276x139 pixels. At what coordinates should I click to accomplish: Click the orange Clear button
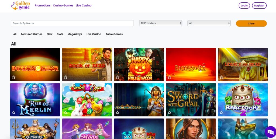251,23
